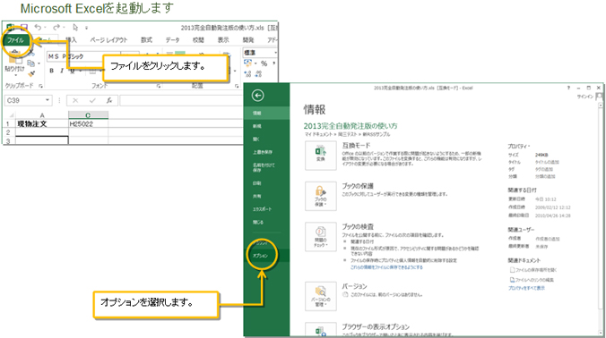Open クリップボード group dialog launcher

pyautogui.click(x=40, y=86)
